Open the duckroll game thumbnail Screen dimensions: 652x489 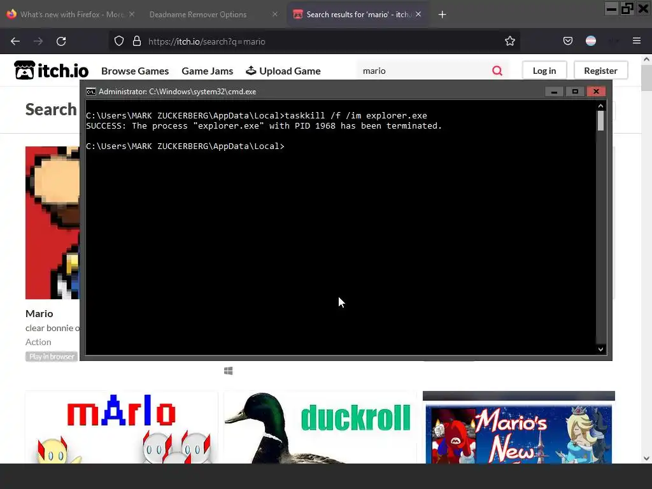coord(320,427)
